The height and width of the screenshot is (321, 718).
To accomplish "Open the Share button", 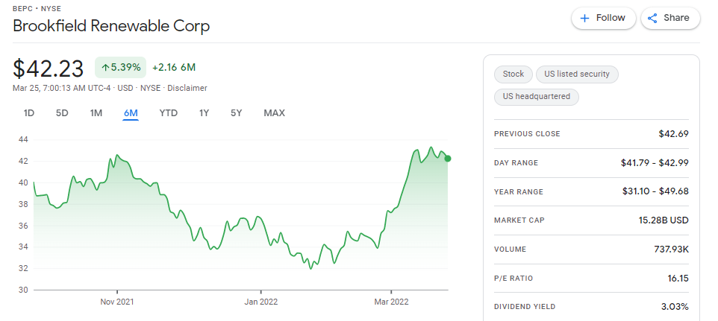I will [x=670, y=19].
